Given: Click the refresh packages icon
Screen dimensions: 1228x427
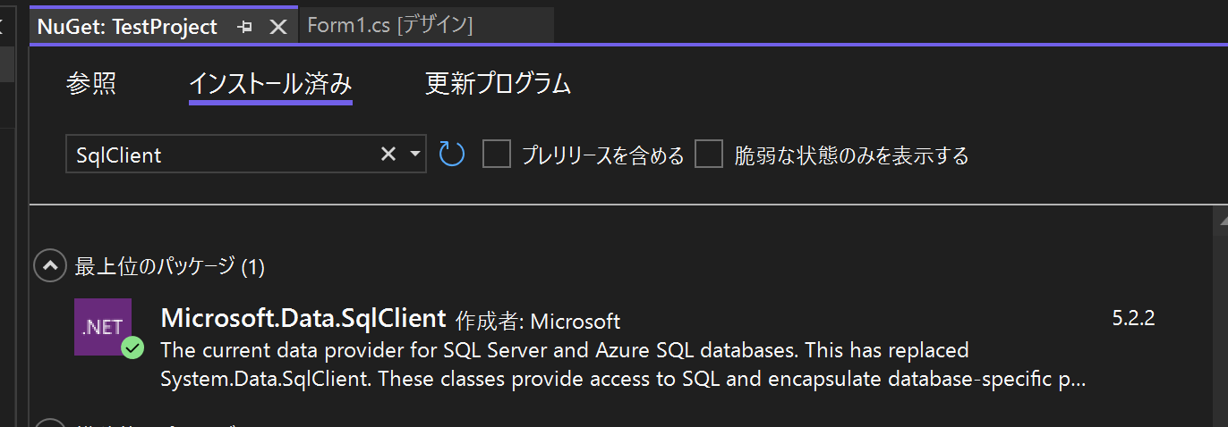Looking at the screenshot, I should [x=452, y=155].
